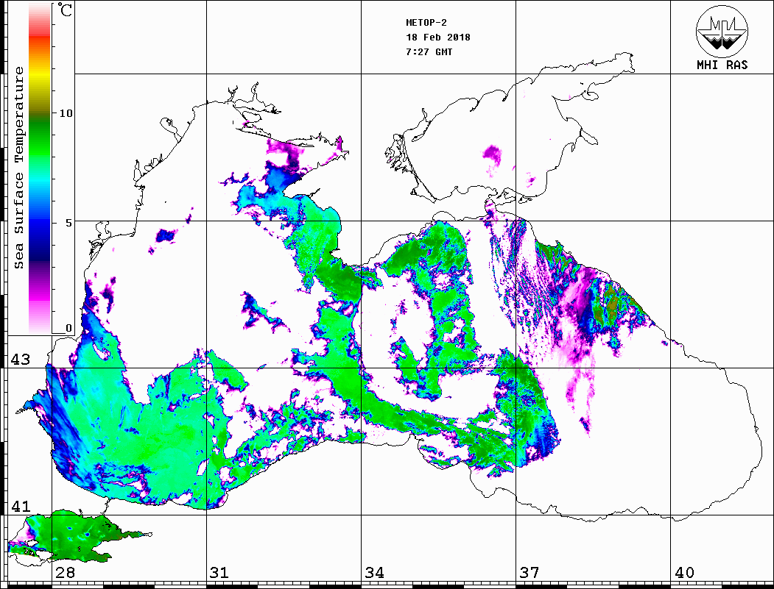Click longitude label '37'
The height and width of the screenshot is (589, 774).
click(530, 572)
